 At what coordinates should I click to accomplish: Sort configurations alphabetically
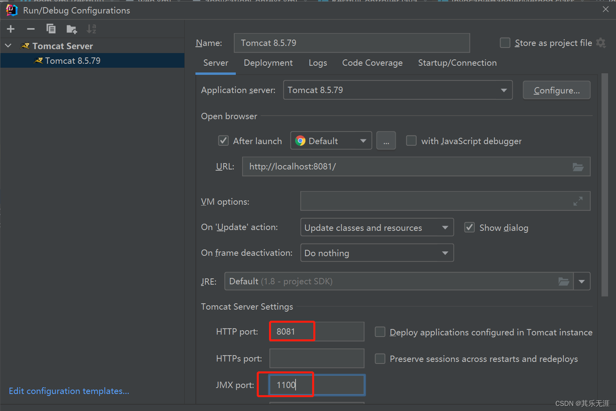point(91,29)
